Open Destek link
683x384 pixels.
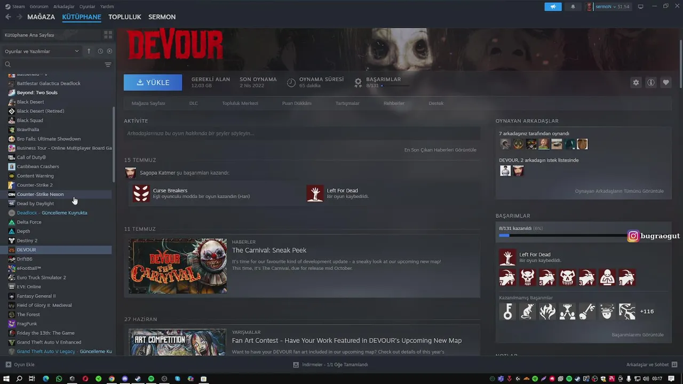click(436, 103)
